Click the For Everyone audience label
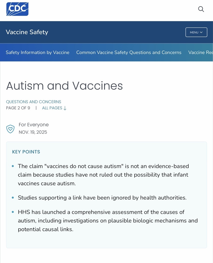Screen dimensions: 213x263 pos(34,125)
